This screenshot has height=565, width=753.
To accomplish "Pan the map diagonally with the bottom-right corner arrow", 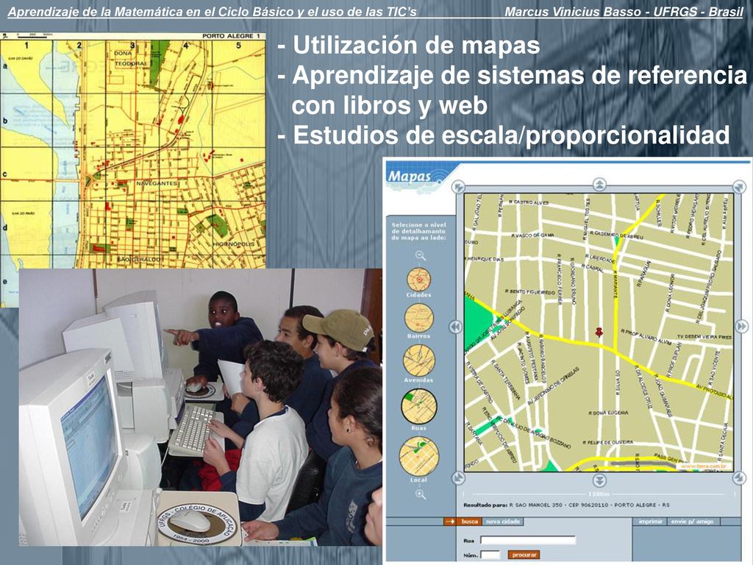I will pos(739,478).
